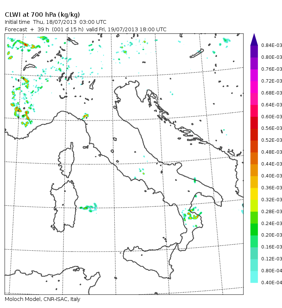Click the 0.52E-03 colorbar label

pos(272,140)
